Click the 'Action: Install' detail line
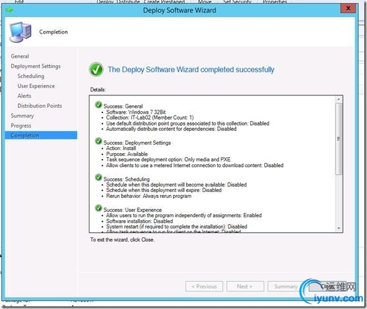This screenshot has width=367, height=309. coord(121,148)
